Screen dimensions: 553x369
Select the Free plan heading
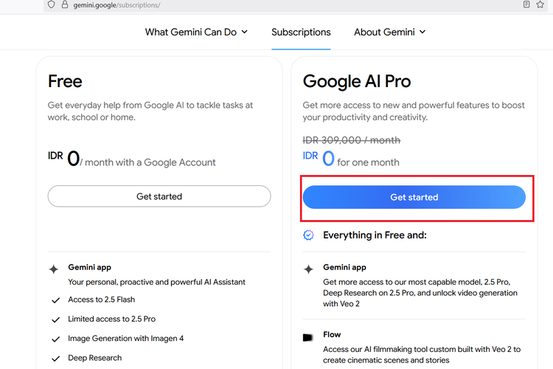pyautogui.click(x=65, y=81)
